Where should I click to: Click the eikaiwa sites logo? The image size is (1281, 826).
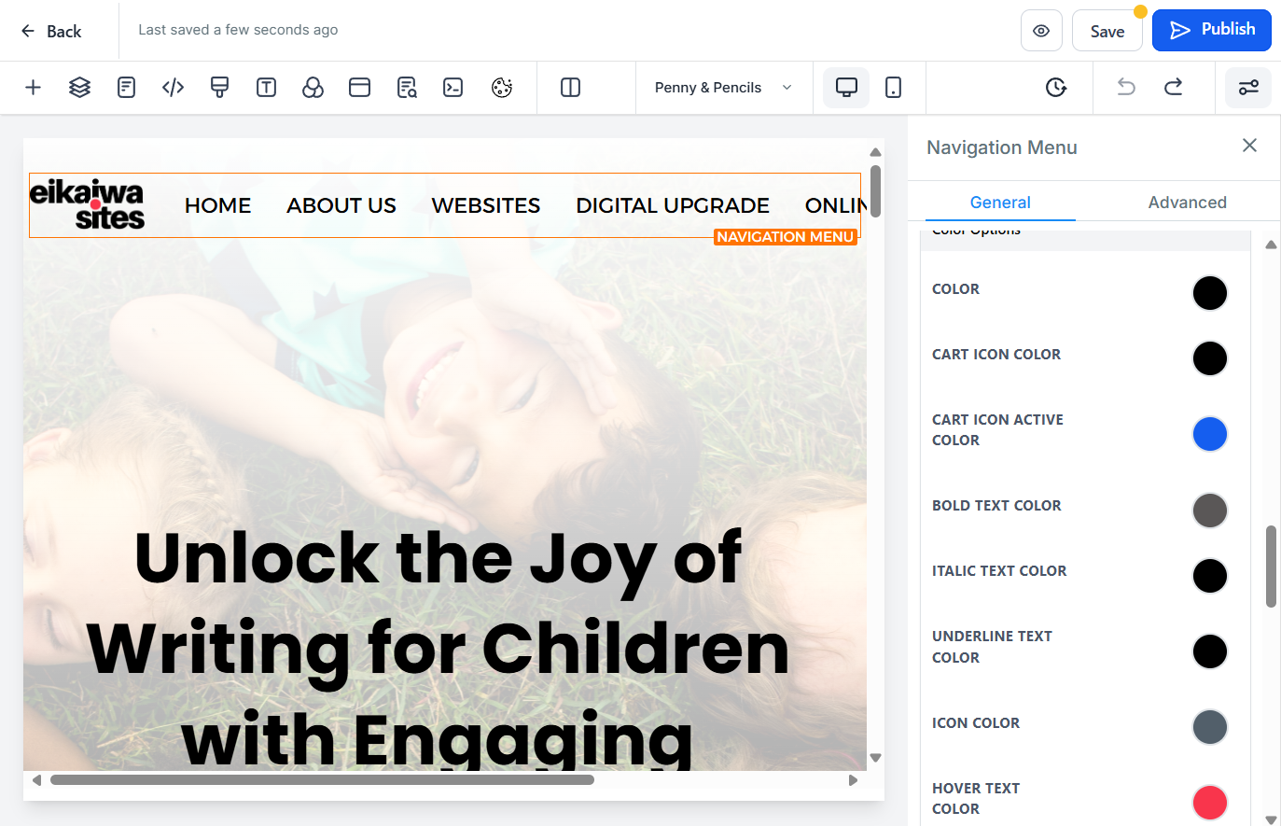(x=87, y=204)
